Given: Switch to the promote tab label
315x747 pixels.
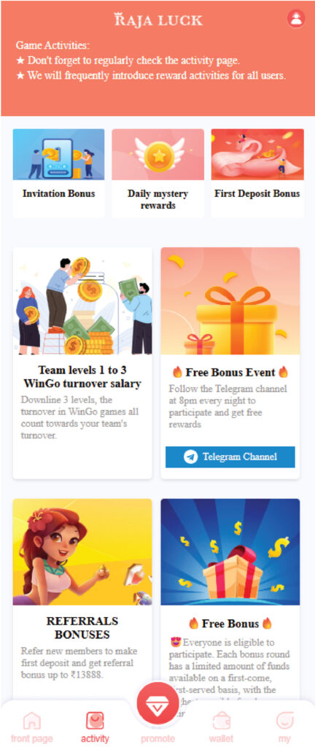Looking at the screenshot, I should click(x=157, y=739).
